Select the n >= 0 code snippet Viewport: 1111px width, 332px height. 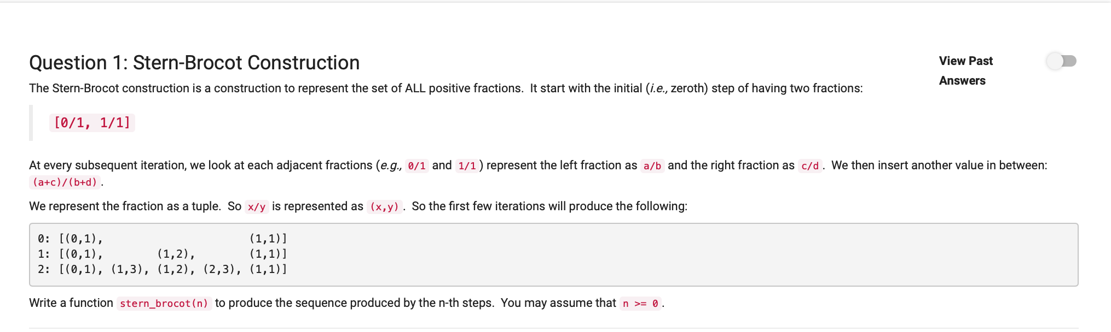coord(638,304)
